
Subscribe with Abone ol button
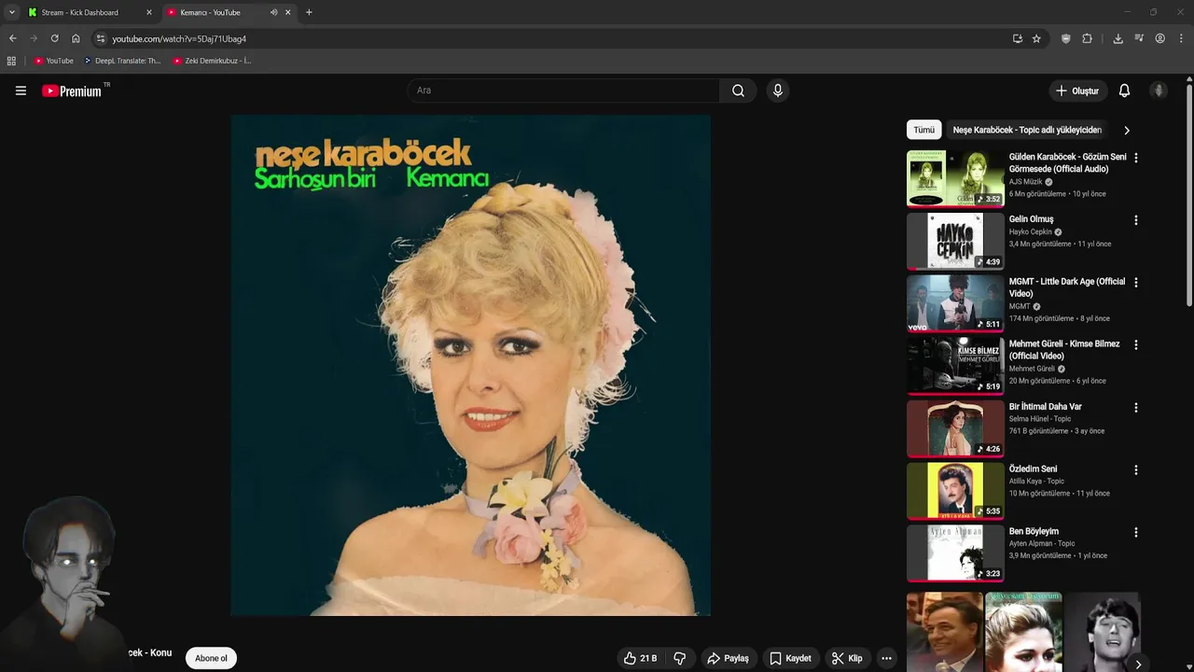211,658
